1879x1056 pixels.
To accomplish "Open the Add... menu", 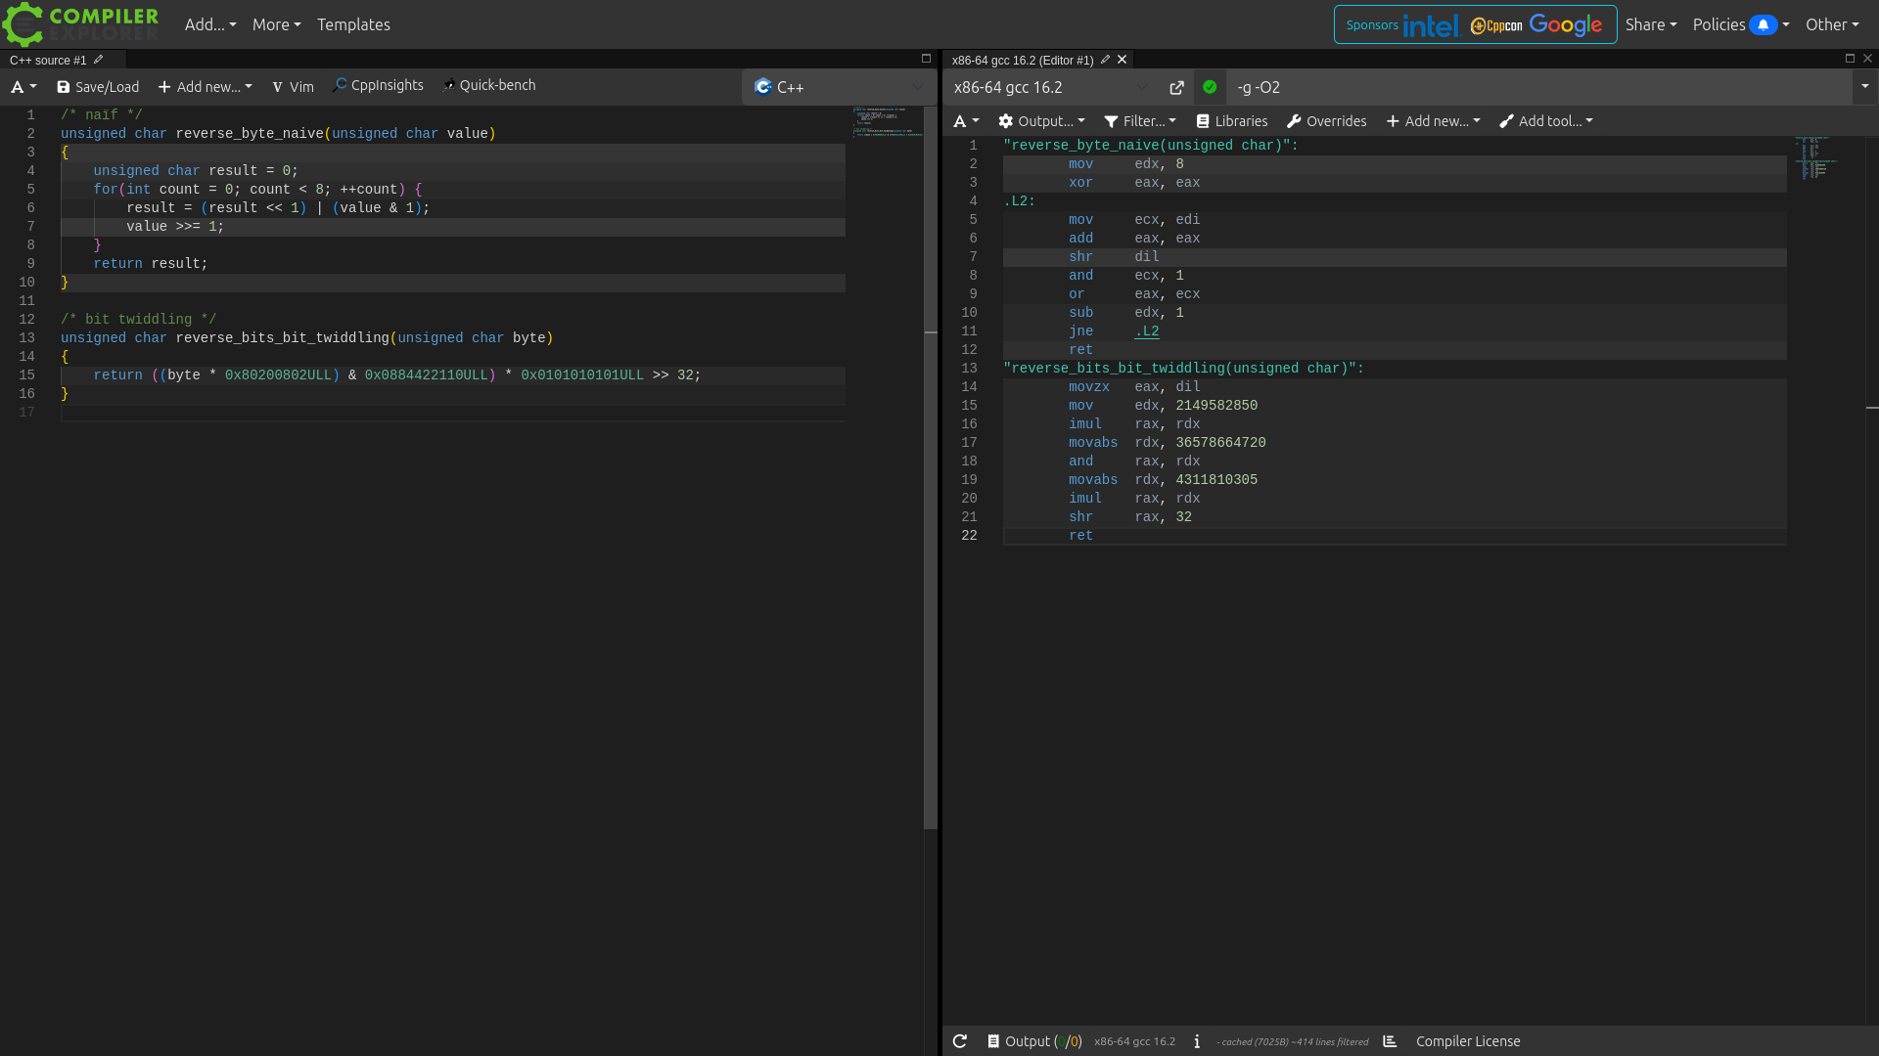I will [210, 24].
